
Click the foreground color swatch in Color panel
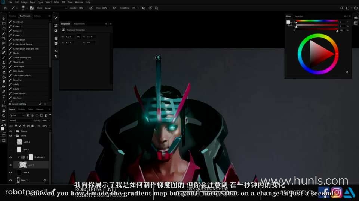pyautogui.click(x=288, y=22)
